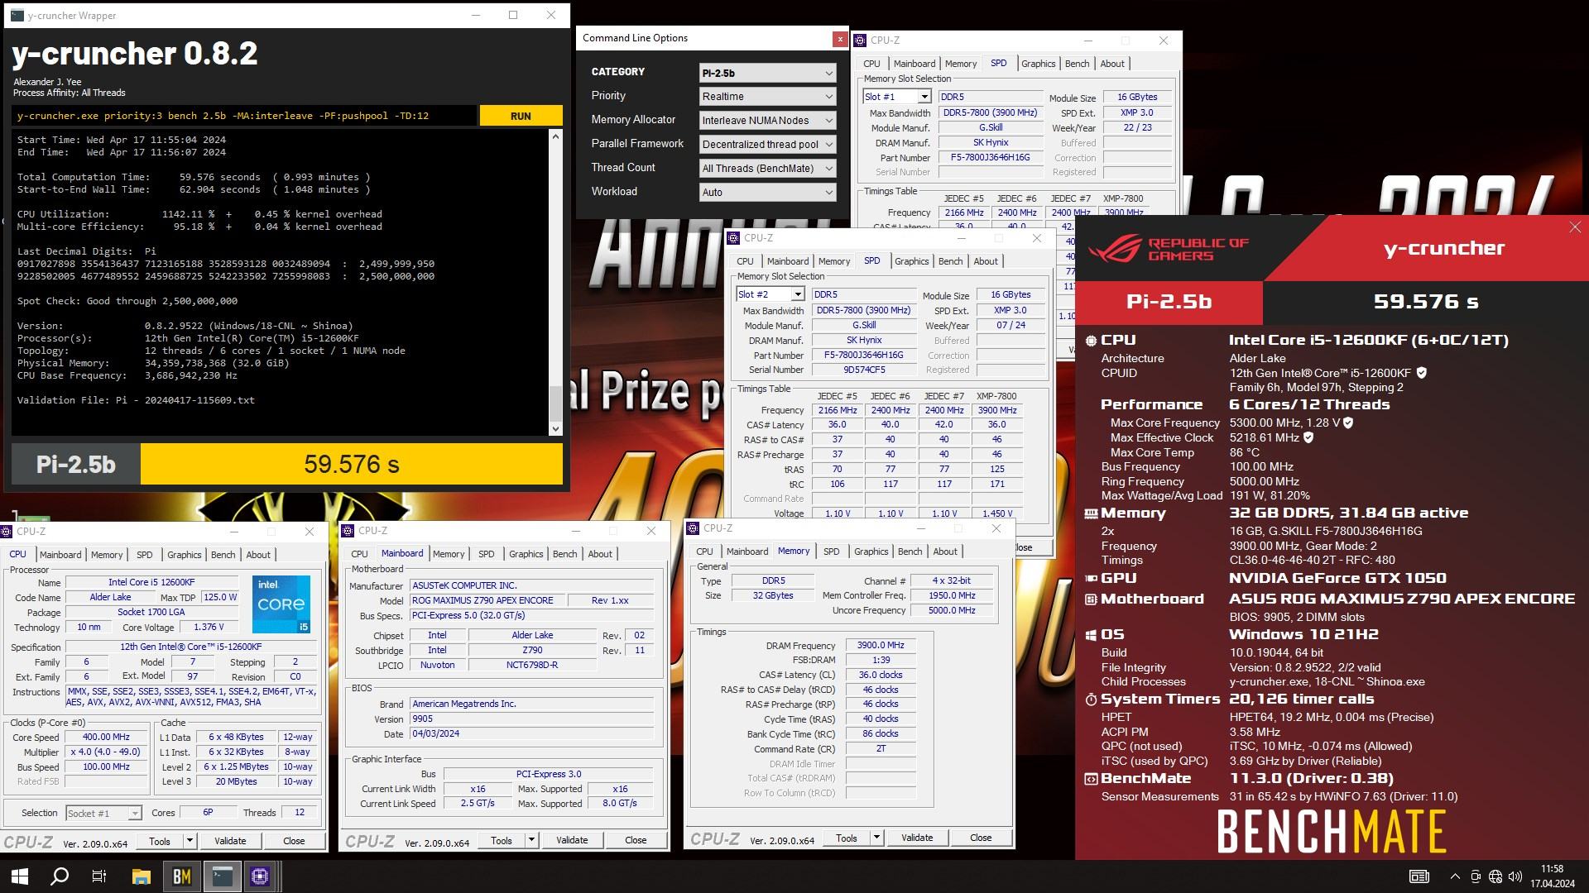Open taskbar Search magnifier icon

coord(60,876)
